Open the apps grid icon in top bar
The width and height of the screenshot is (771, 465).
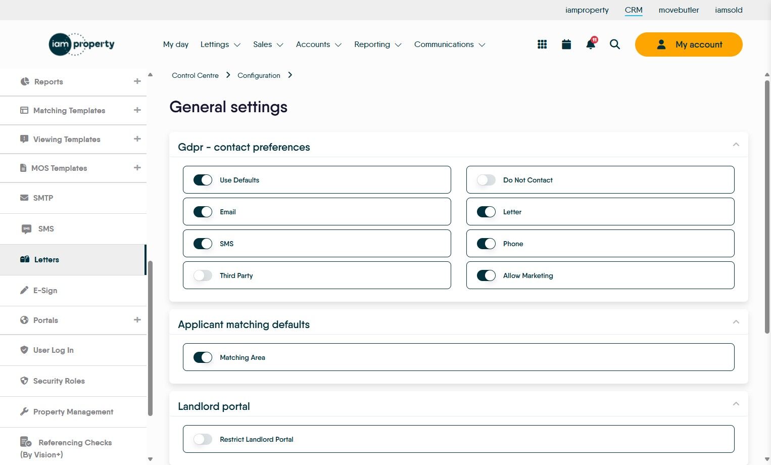pos(542,44)
